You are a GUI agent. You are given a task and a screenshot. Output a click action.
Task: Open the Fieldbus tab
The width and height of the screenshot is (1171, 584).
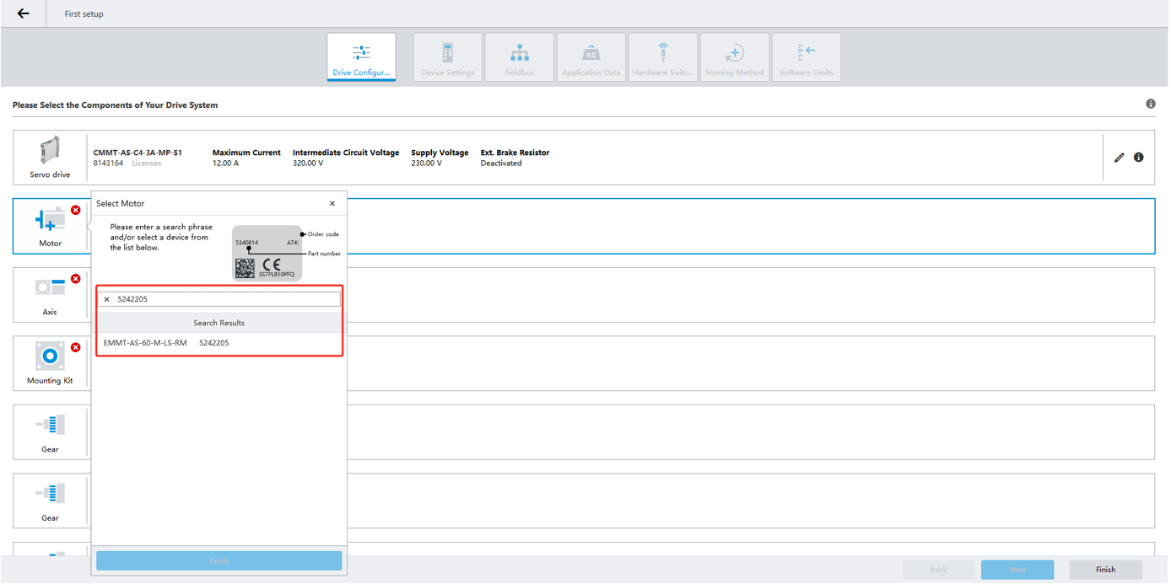coord(520,57)
